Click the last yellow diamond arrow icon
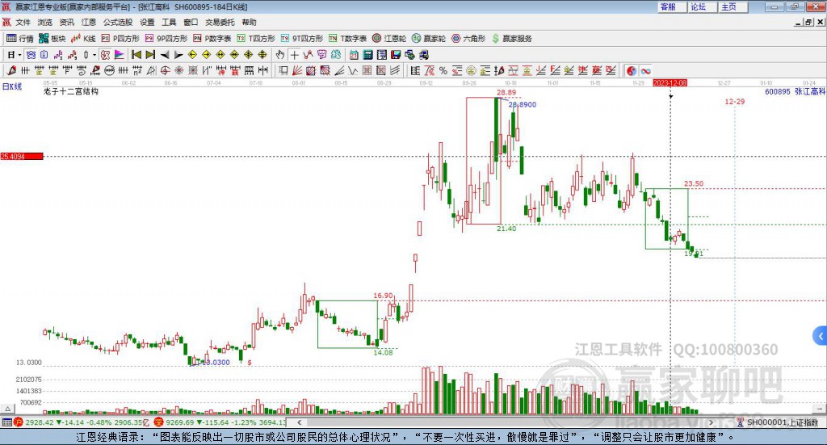Screen dimensions: 827x445 (262, 55)
